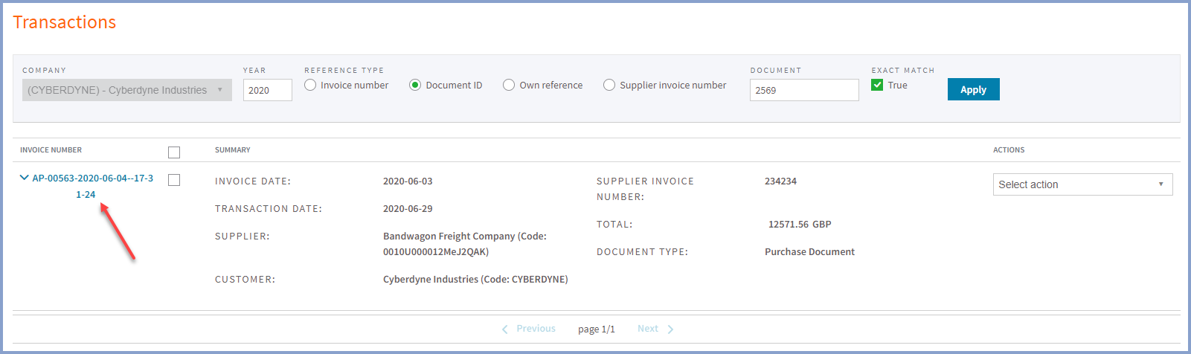Viewport: 1191px width, 354px height.
Task: Click the EXACT MATCH label
Action: [903, 70]
